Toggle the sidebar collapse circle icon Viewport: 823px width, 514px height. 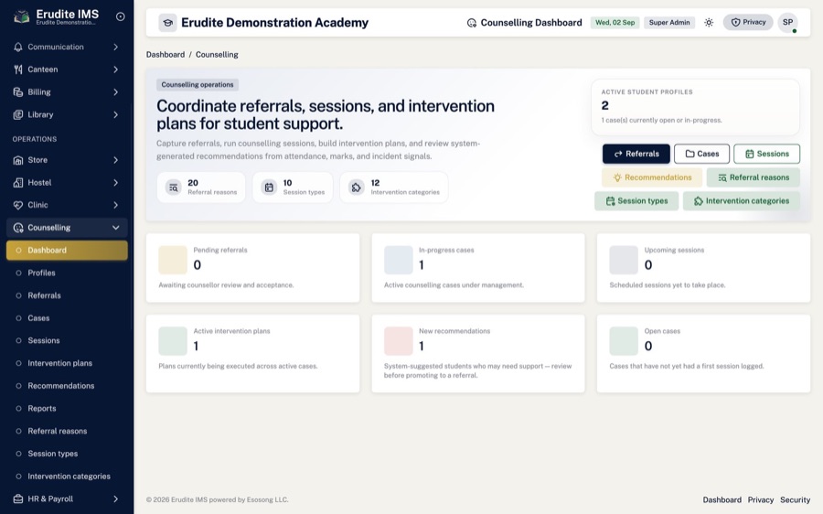coord(120,16)
